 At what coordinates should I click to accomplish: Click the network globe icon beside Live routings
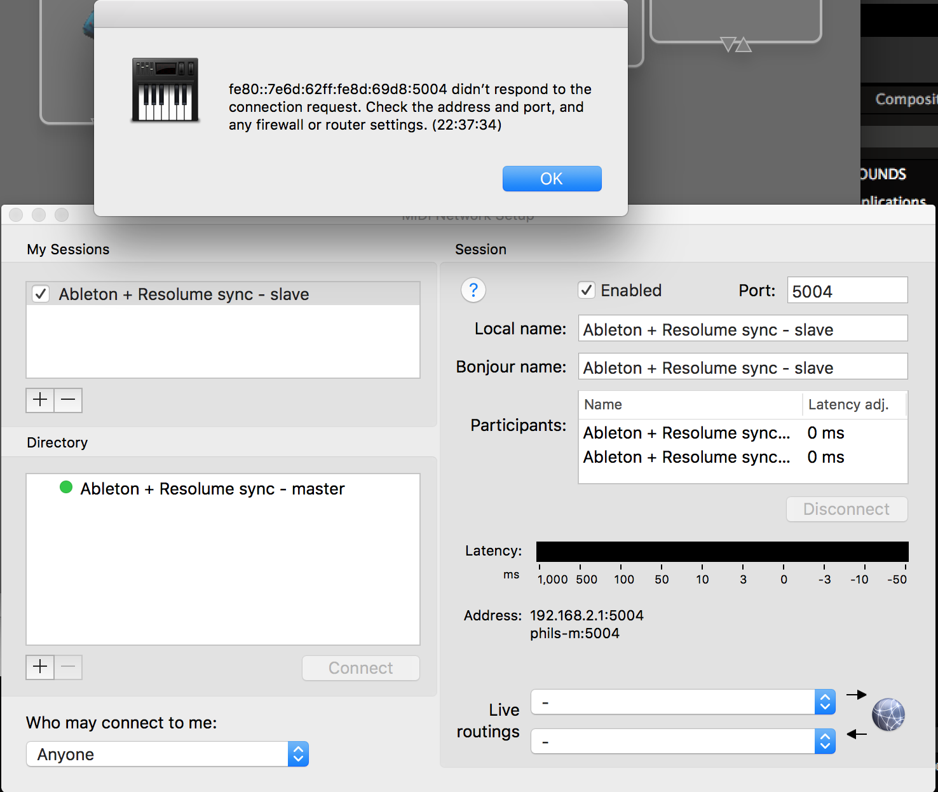[x=888, y=714]
